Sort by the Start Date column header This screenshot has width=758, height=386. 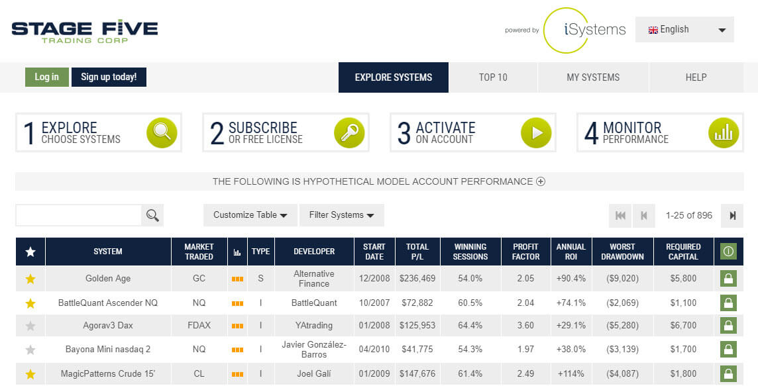[x=374, y=252]
